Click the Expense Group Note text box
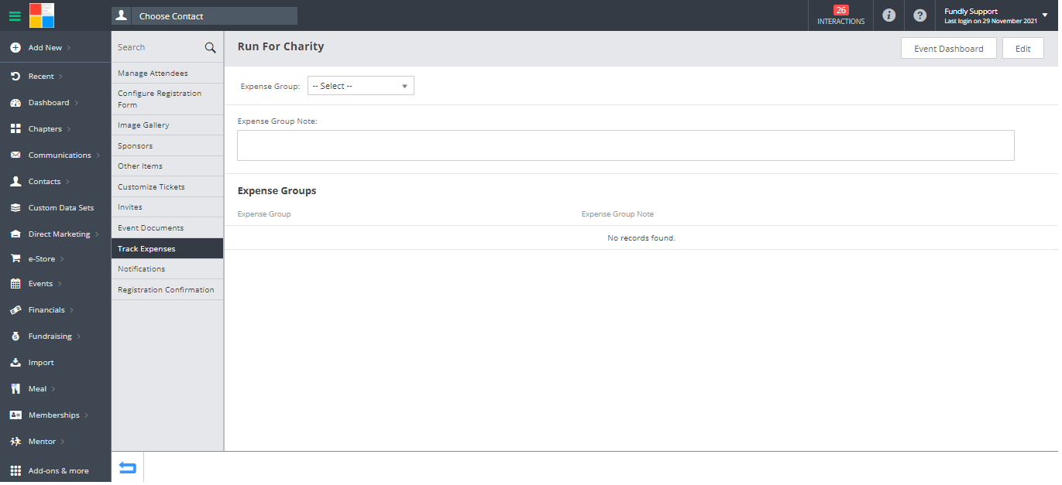Screen dimensions: 1062x485 pyautogui.click(x=625, y=145)
